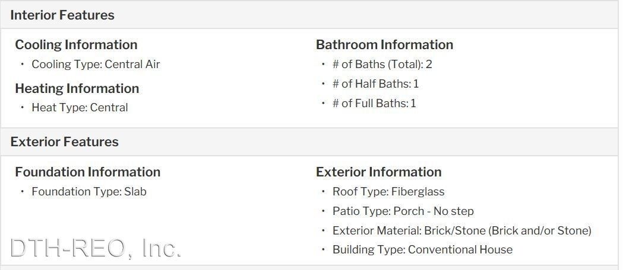The image size is (626, 270).
Task: Select the Bathroom Information heading
Action: point(384,44)
